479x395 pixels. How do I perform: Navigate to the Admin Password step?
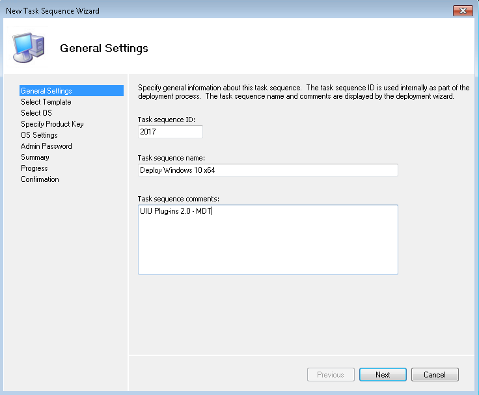click(46, 146)
